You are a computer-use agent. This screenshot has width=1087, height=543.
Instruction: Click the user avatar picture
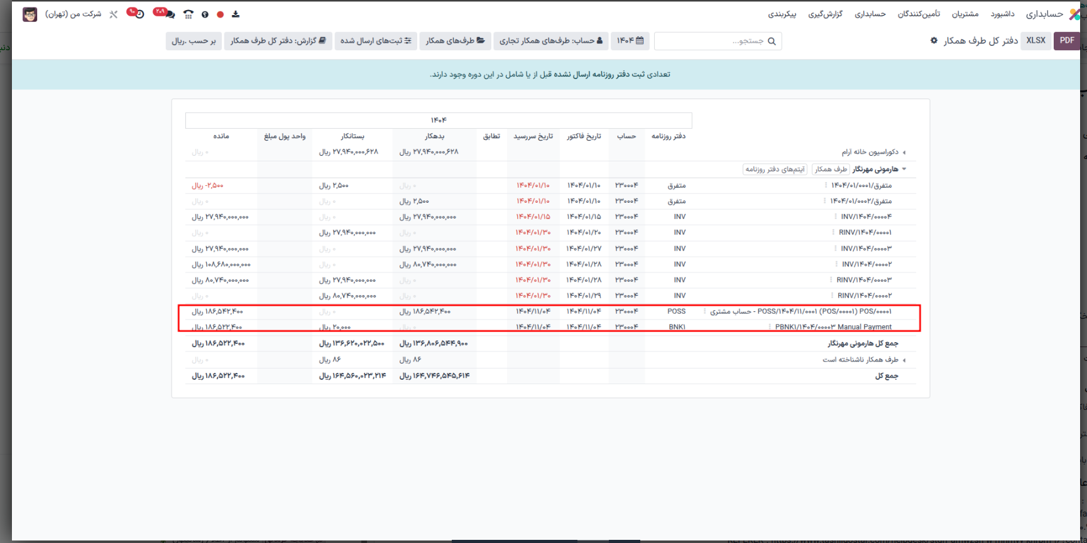coord(30,14)
